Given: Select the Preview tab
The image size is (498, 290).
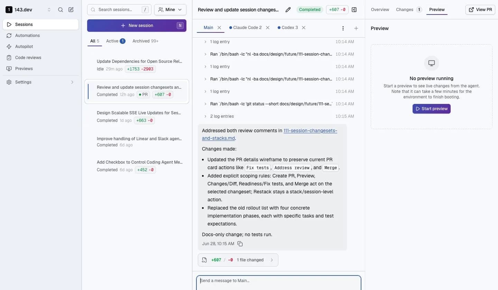Looking at the screenshot, I should 437,10.
